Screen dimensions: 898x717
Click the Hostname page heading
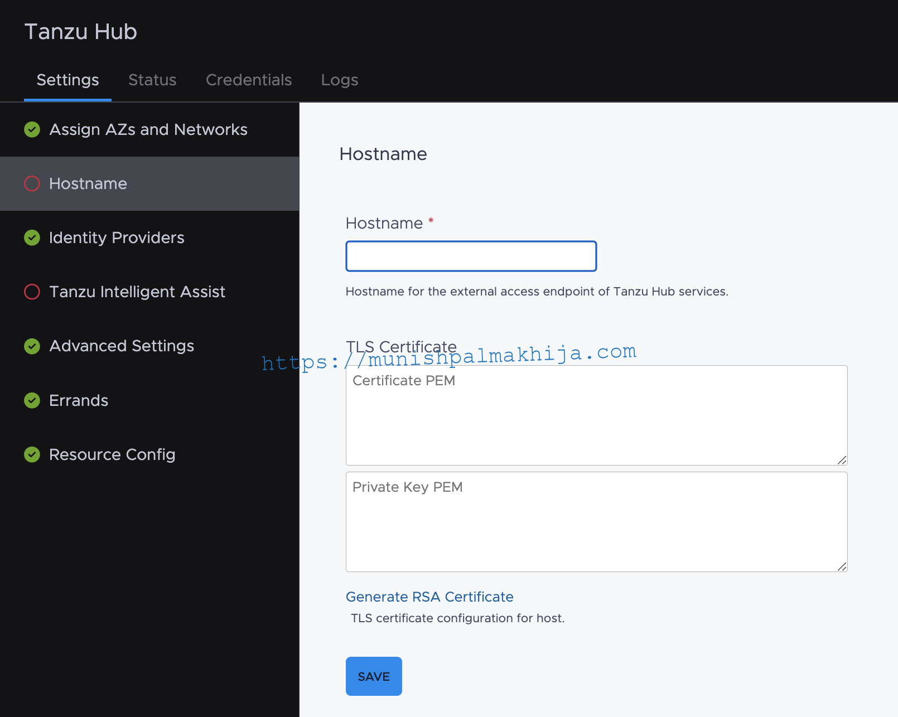pyautogui.click(x=383, y=154)
